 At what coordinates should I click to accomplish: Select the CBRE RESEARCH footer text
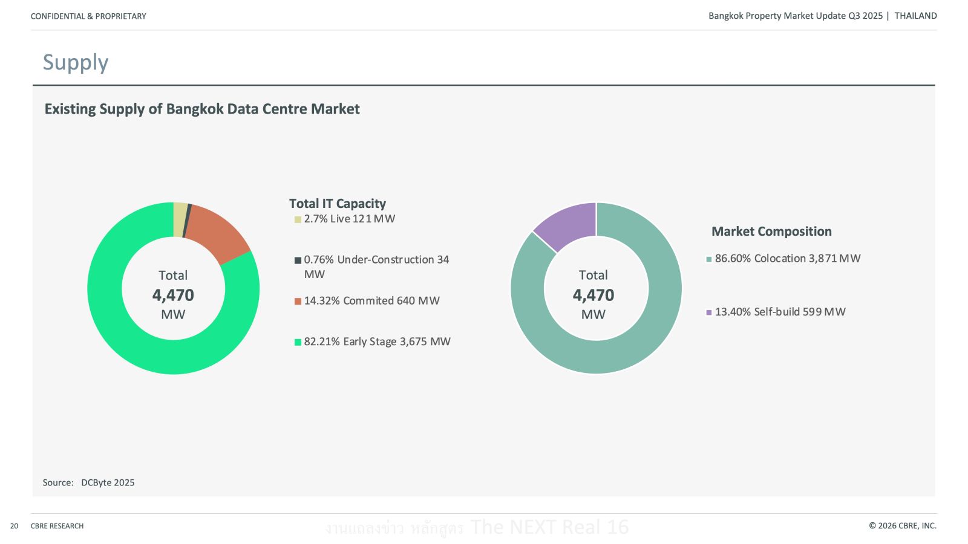(x=57, y=526)
